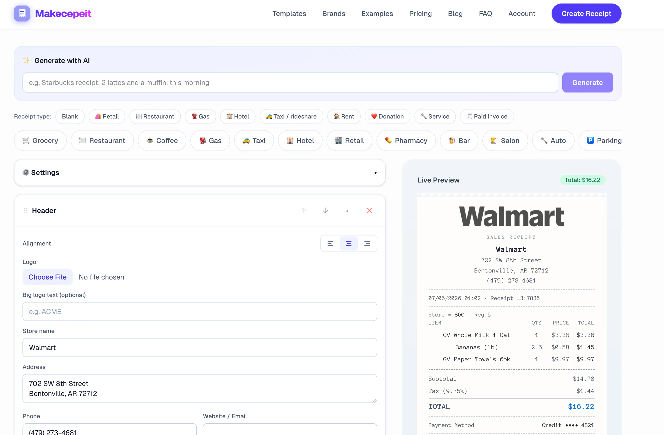Click the TOTAL amount $16.22 in receipt

[581, 406]
